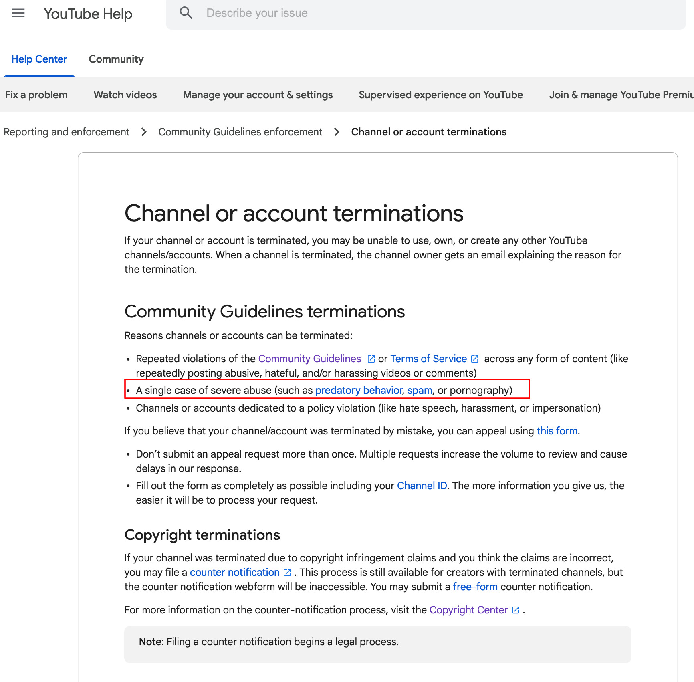Screen dimensions: 694x682
Task: Click the 'Don't submit an appeal request' bullet
Action: [x=381, y=461]
